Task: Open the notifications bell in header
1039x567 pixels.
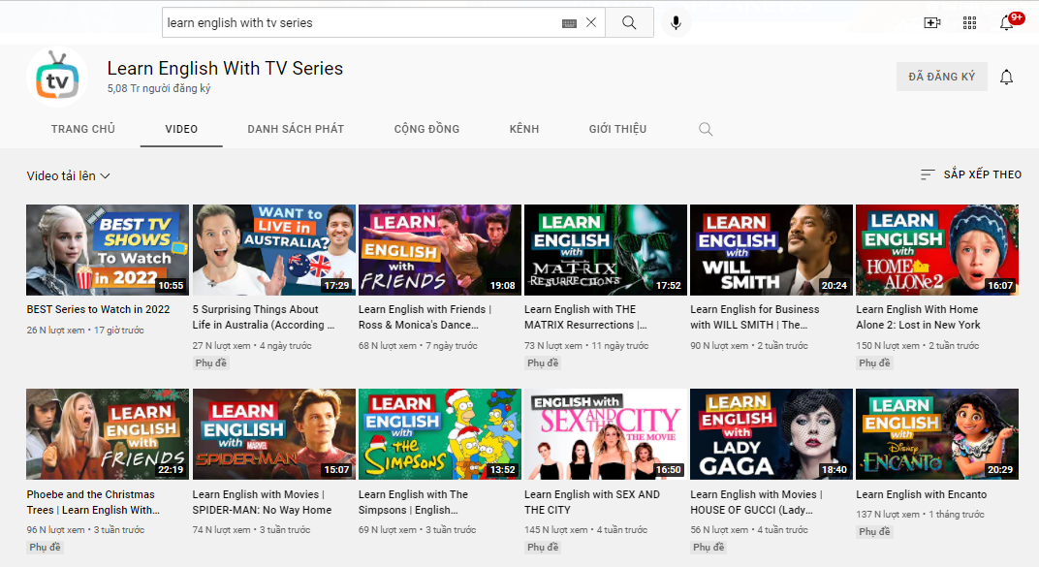Action: [x=1006, y=22]
